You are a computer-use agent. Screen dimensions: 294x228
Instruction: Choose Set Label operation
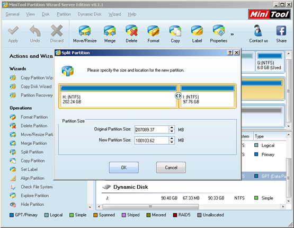point(24,170)
